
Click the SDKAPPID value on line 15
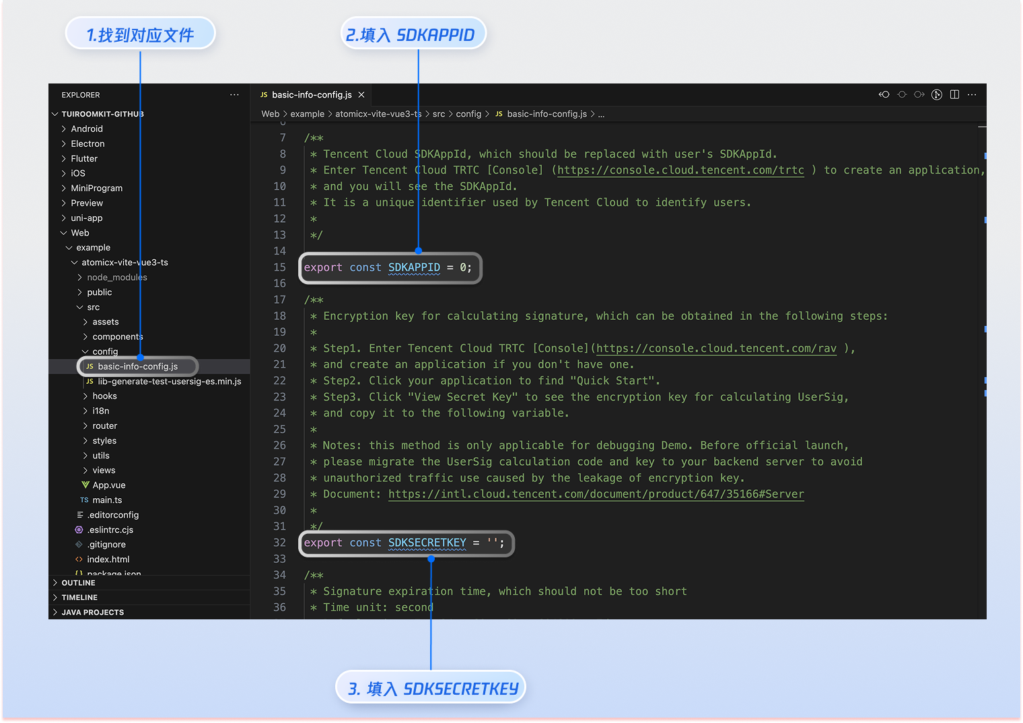tap(465, 268)
